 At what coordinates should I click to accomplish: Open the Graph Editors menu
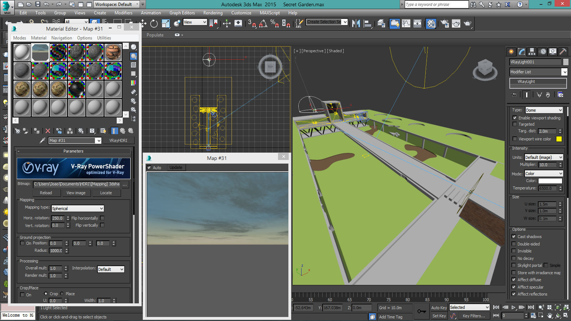pos(182,13)
